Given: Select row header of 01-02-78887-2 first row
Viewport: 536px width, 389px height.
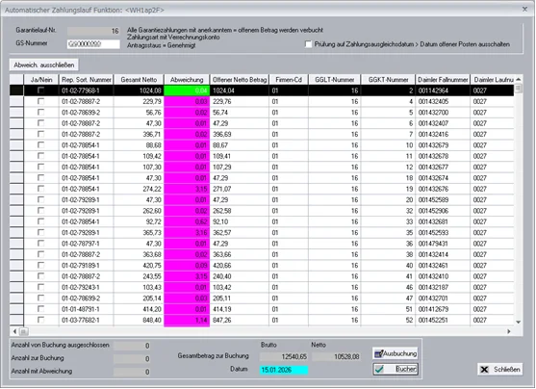Looking at the screenshot, I should coord(16,102).
